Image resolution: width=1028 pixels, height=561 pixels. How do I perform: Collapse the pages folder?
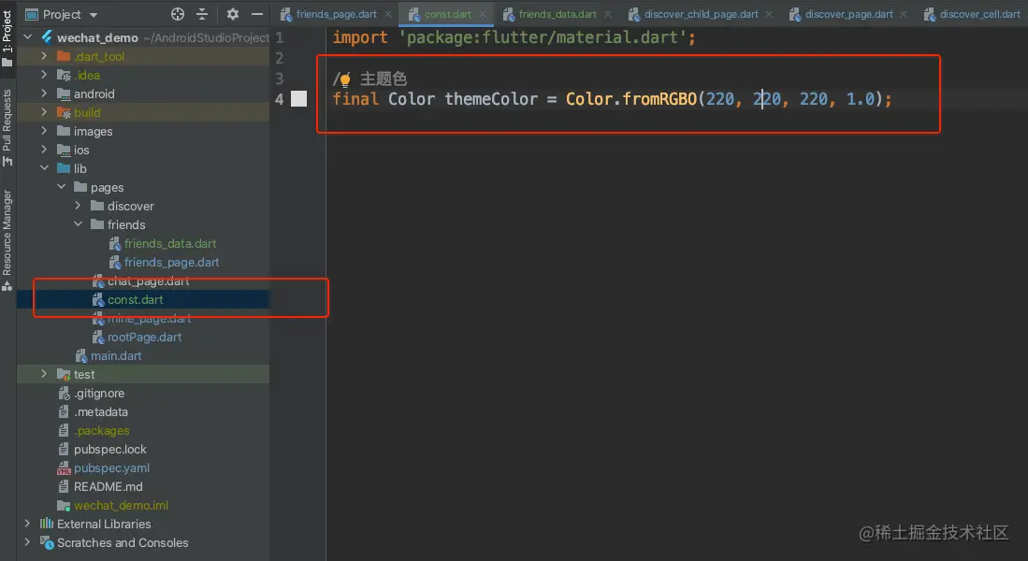[x=61, y=187]
